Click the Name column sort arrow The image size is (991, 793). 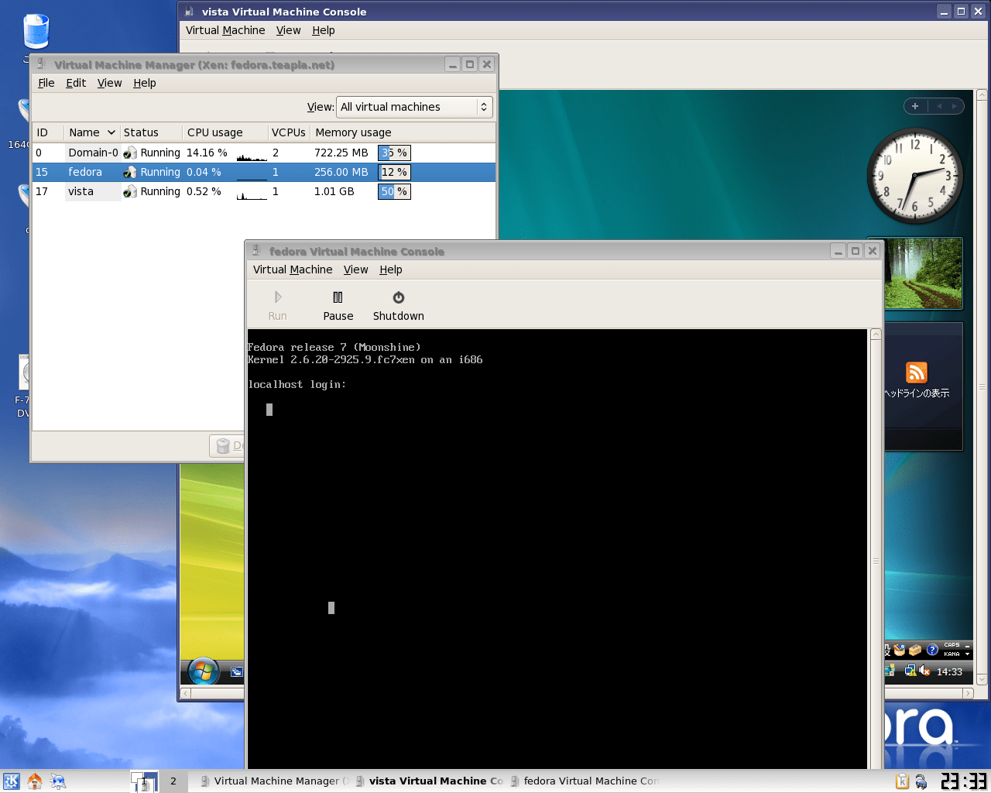click(x=111, y=132)
